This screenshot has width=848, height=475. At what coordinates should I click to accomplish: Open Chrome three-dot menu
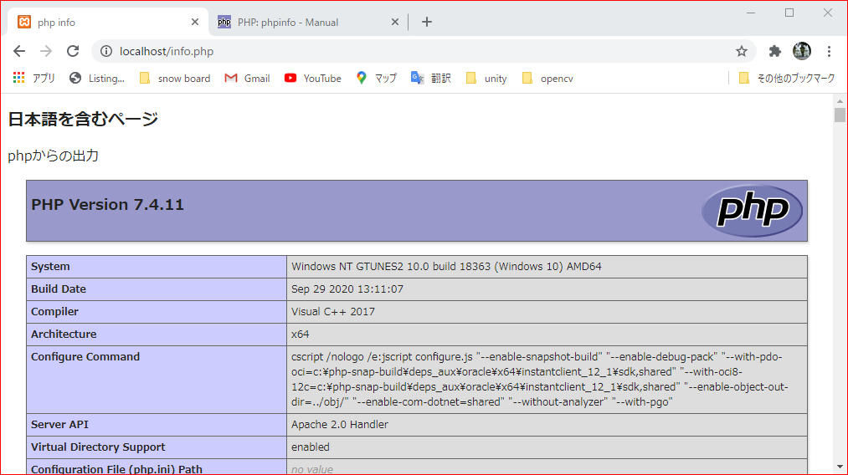[x=829, y=51]
